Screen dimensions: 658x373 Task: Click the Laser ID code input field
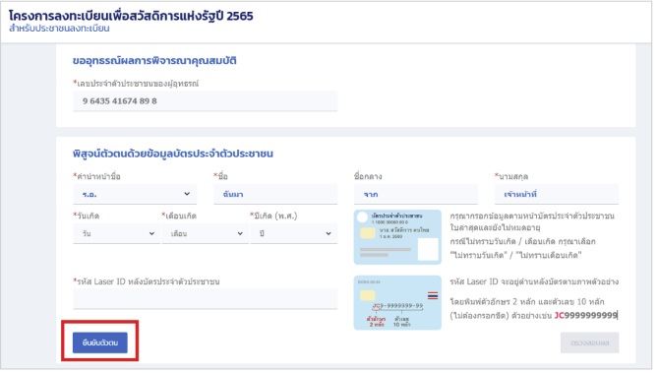(205, 298)
